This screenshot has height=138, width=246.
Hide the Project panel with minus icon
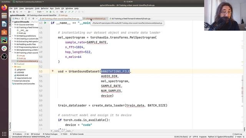point(37,18)
